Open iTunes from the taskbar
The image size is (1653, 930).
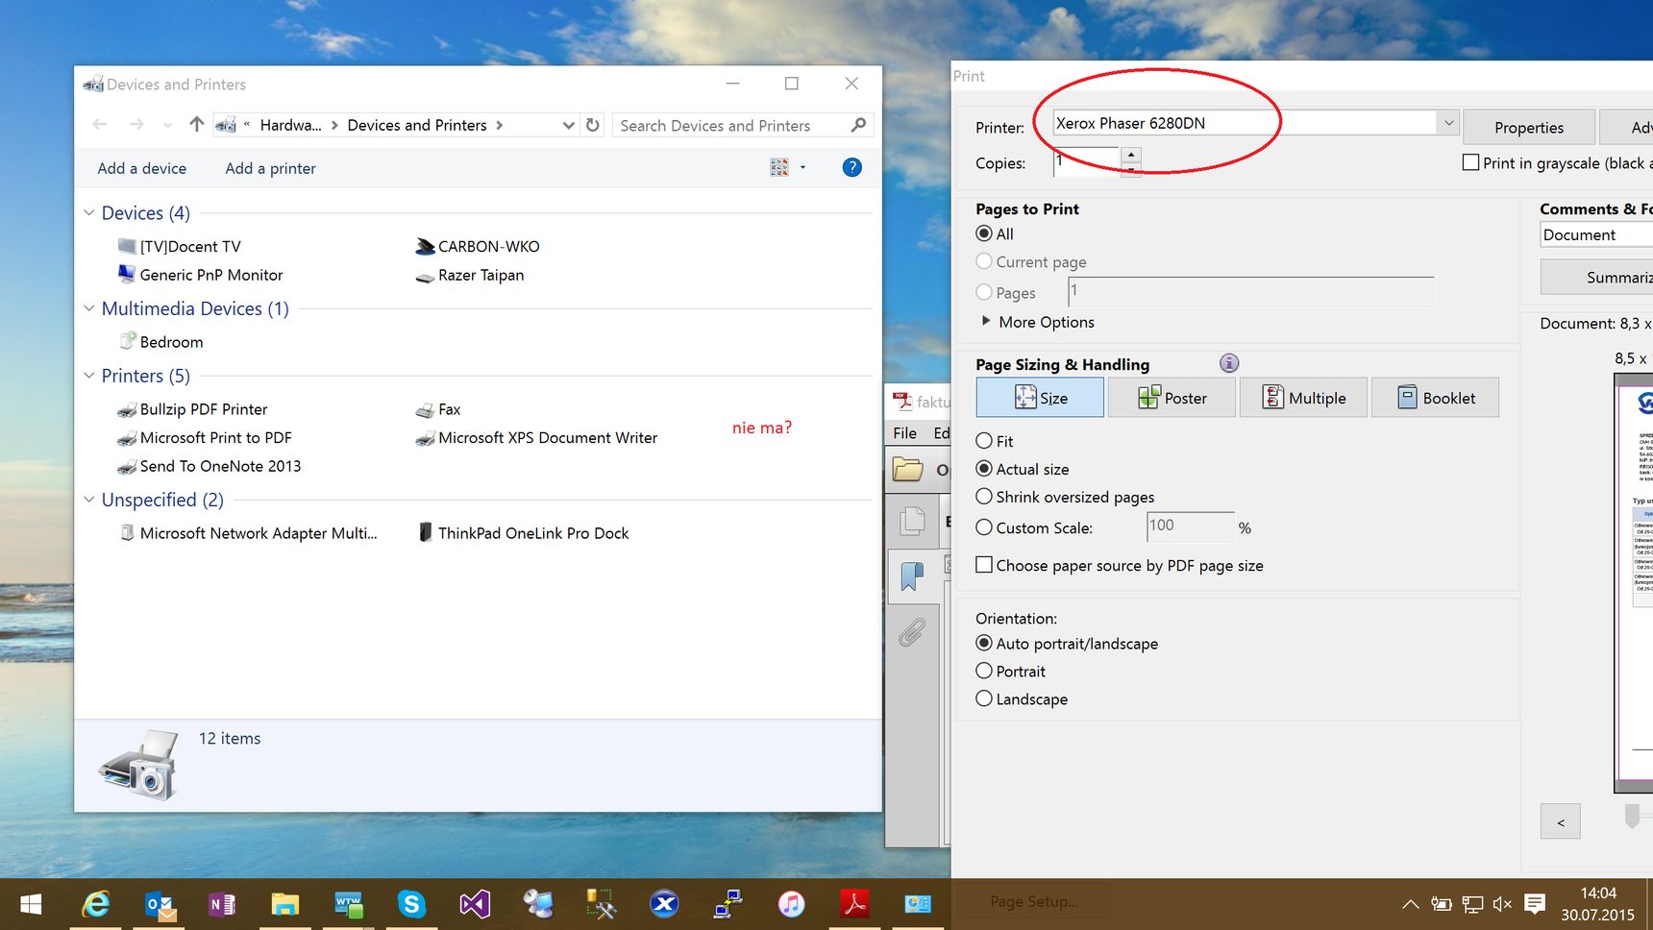791,904
